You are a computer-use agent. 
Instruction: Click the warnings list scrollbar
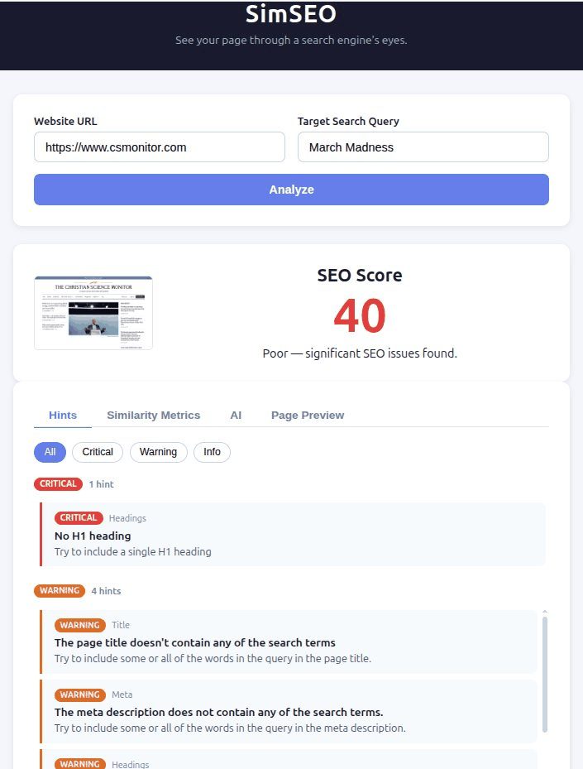544,672
